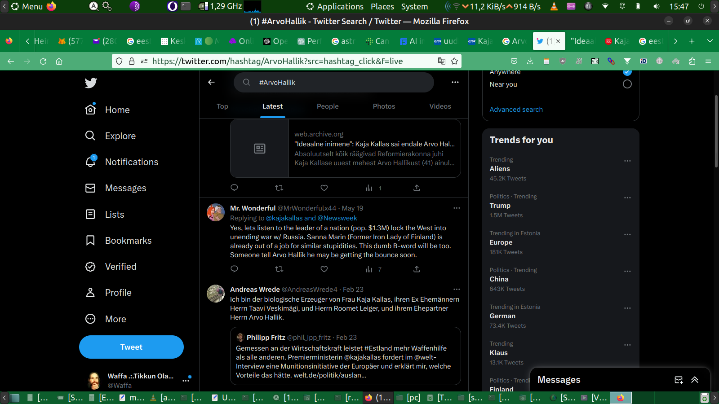Select the Latest tab
The height and width of the screenshot is (404, 719).
tap(272, 106)
